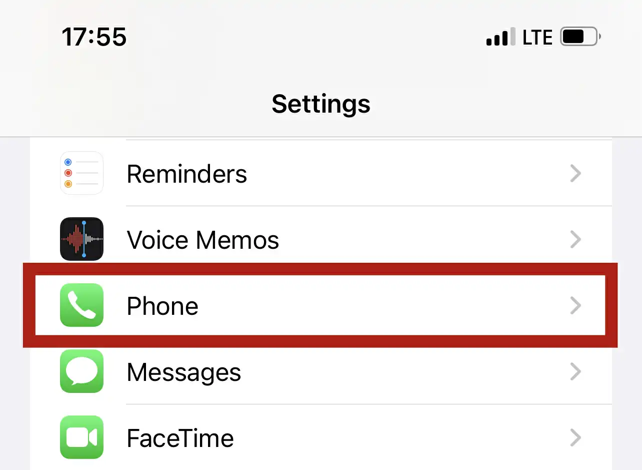Tap the battery level indicator
This screenshot has width=642, height=470.
click(x=578, y=37)
